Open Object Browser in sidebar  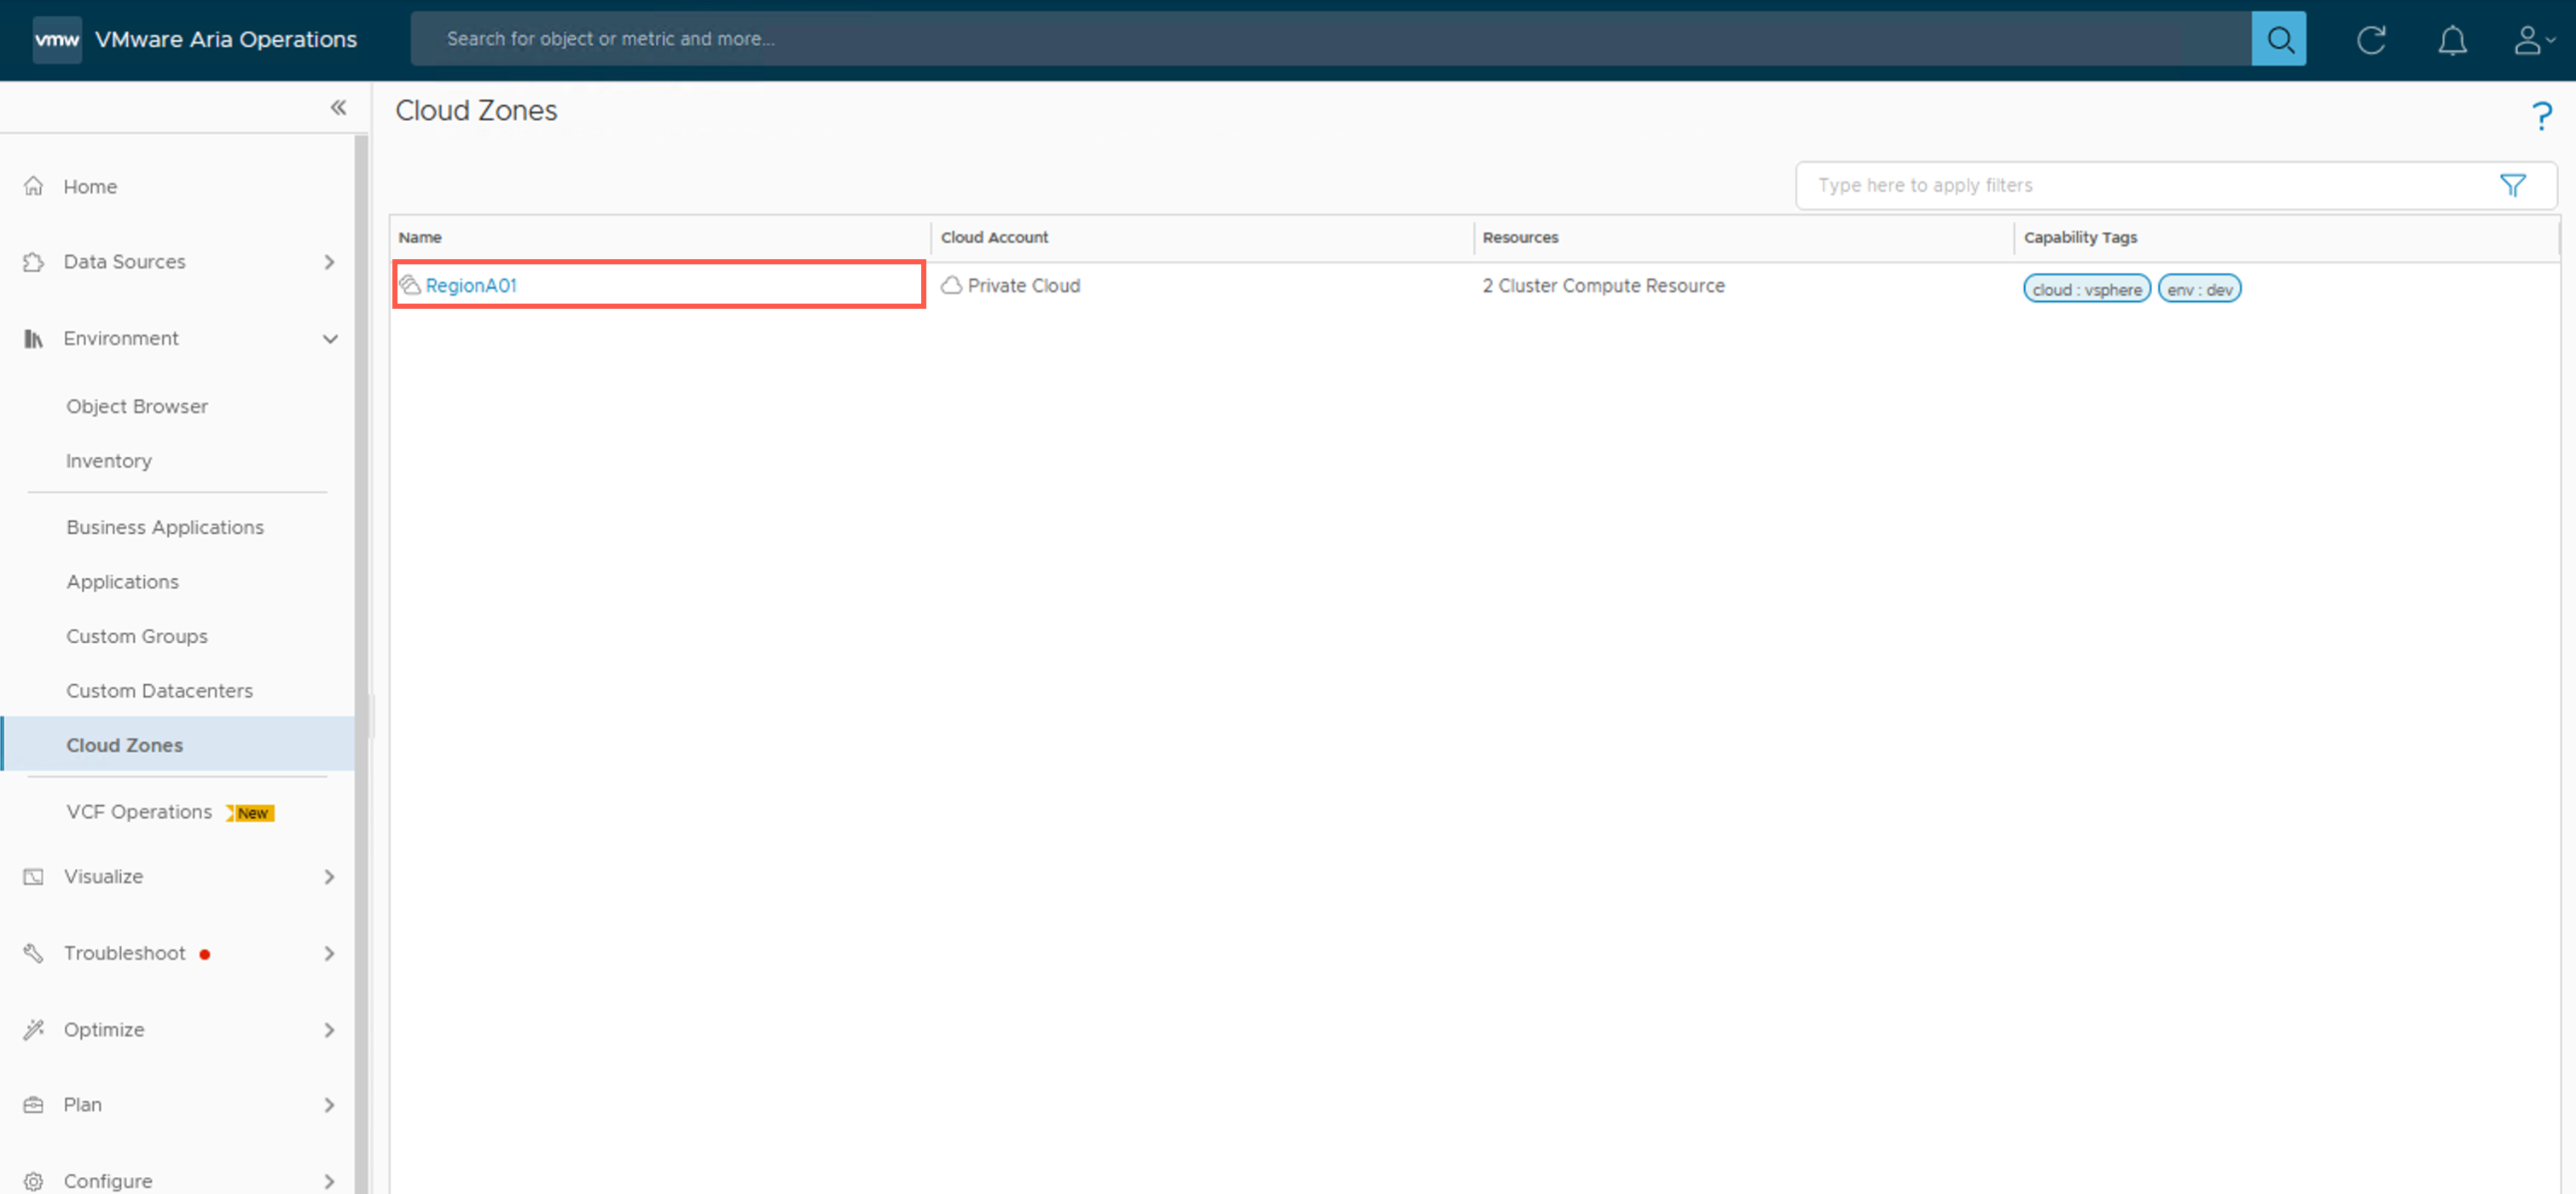(137, 406)
